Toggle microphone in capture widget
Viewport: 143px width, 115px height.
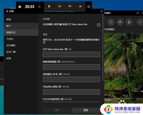pos(129,22)
